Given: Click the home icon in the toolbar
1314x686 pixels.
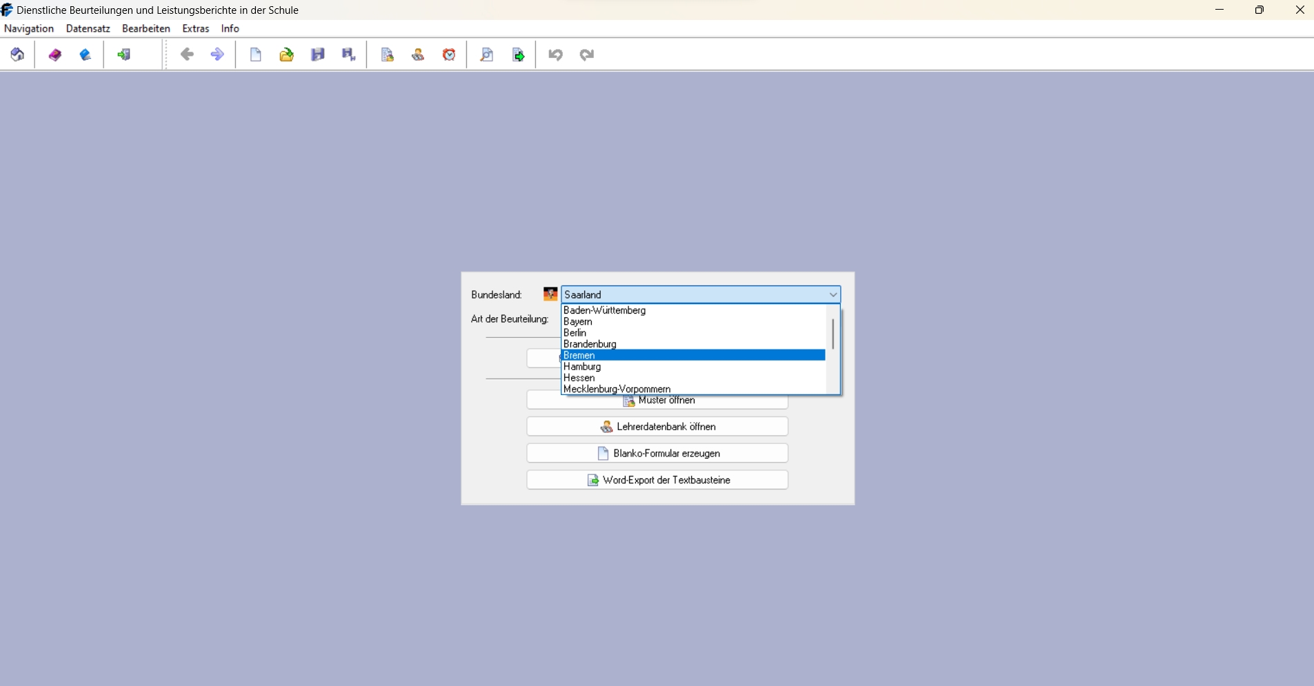Looking at the screenshot, I should coord(18,54).
